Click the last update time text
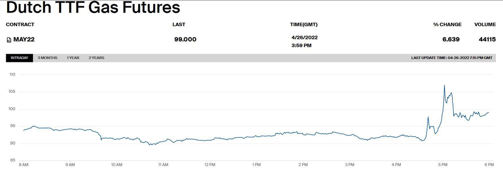503x170 pixels. [x=452, y=58]
